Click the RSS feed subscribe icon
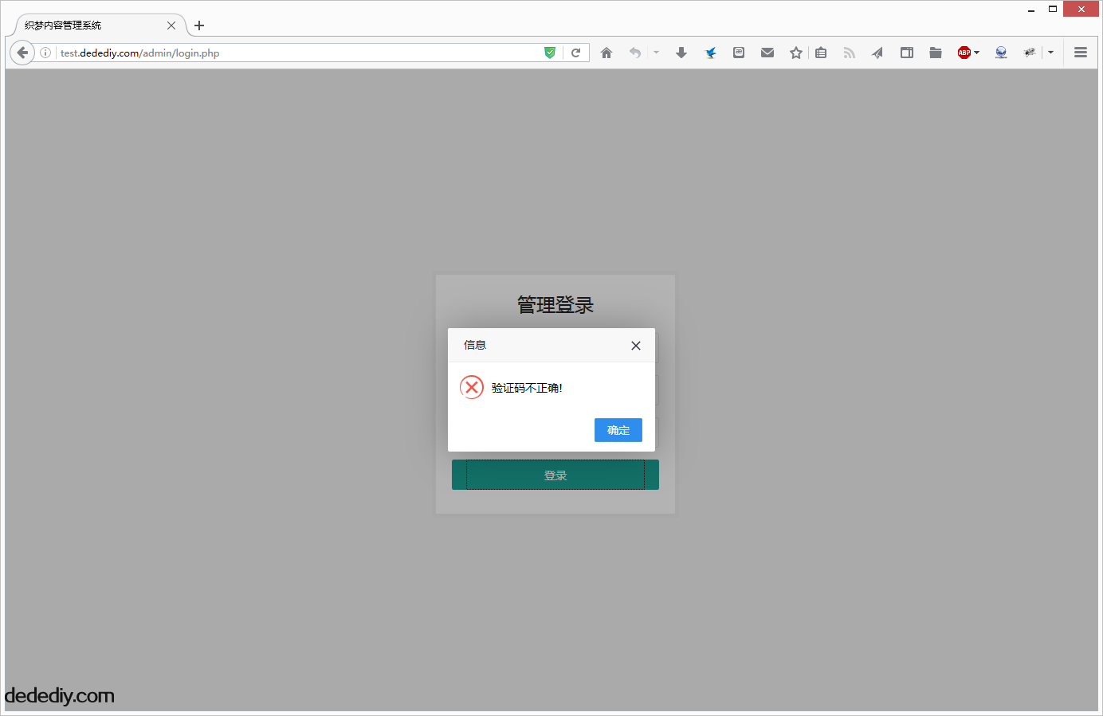This screenshot has height=716, width=1103. [x=850, y=53]
